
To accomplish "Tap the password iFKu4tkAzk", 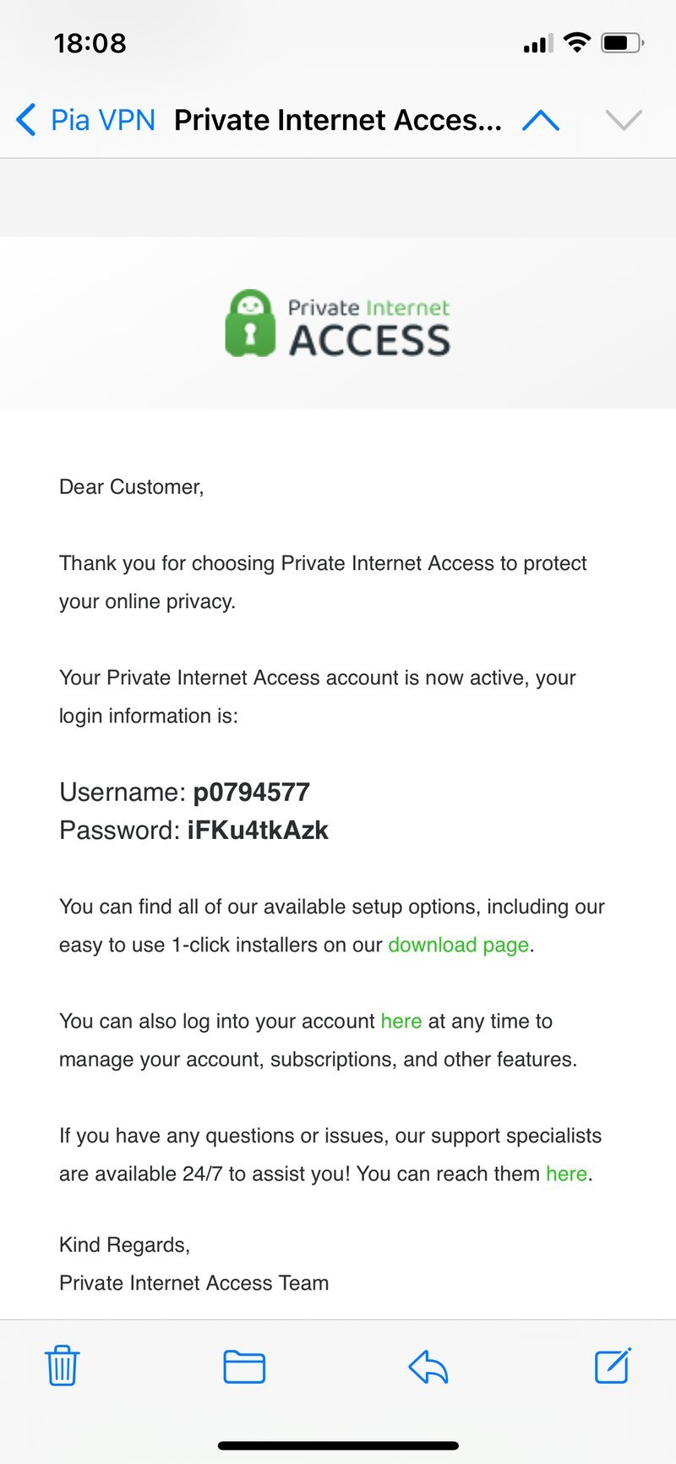I will (x=258, y=831).
